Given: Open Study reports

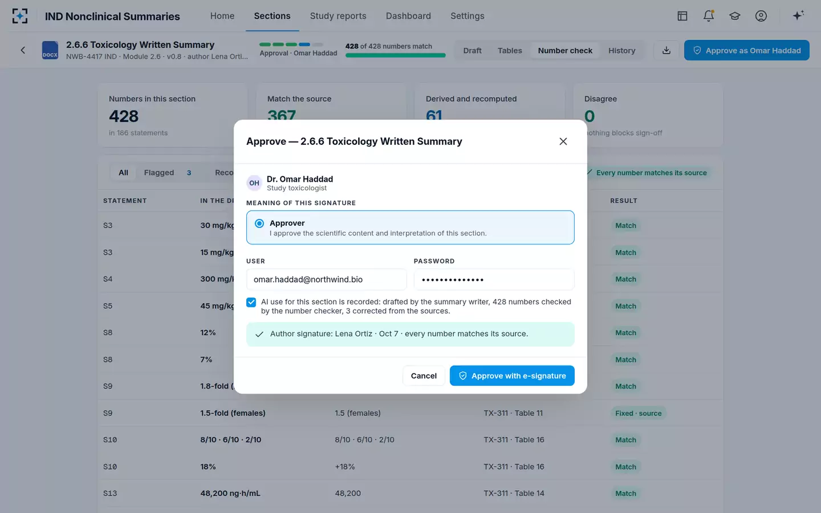Looking at the screenshot, I should coord(338,16).
